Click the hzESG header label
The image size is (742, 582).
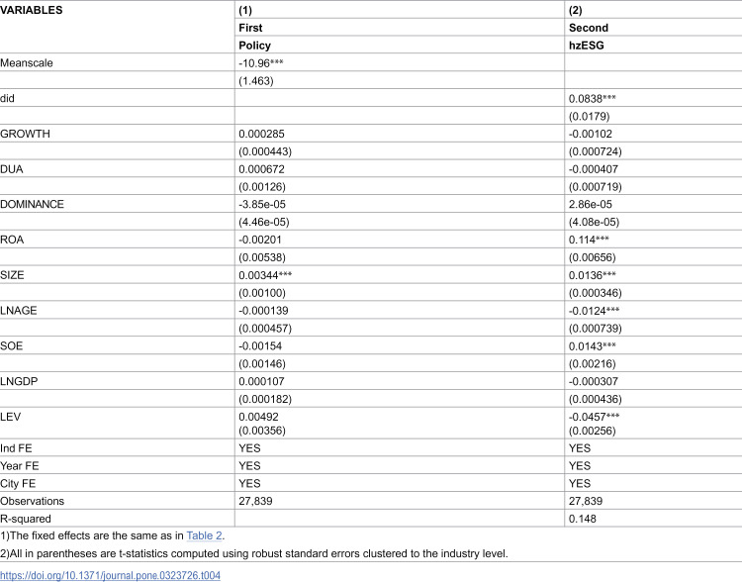pos(587,46)
